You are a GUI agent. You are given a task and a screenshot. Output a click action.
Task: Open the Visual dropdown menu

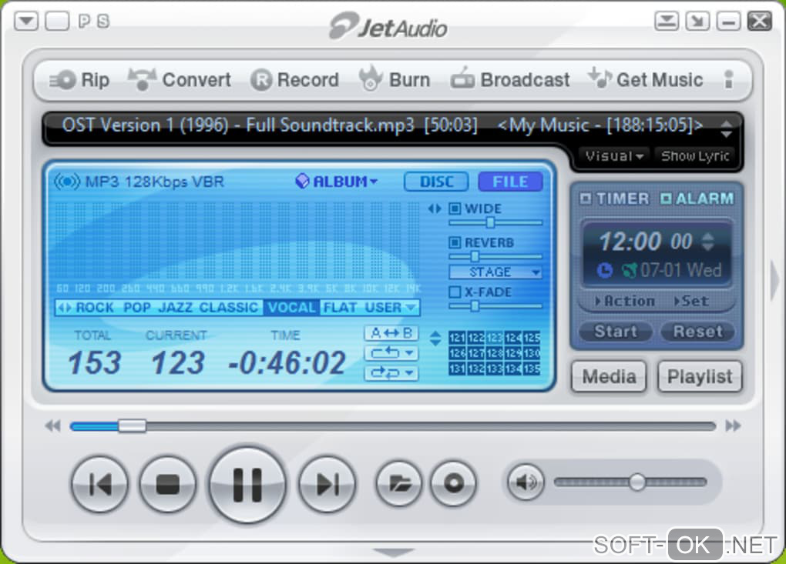[x=614, y=156]
